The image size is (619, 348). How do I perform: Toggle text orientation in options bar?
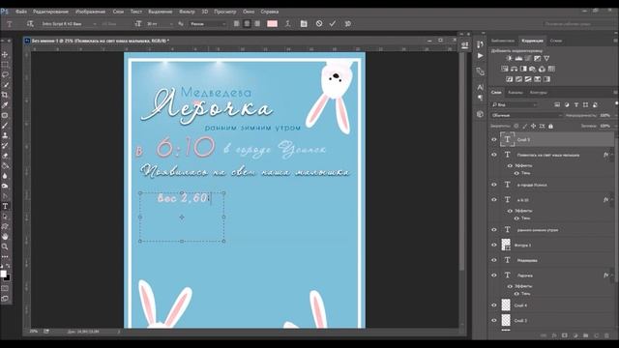pos(30,24)
